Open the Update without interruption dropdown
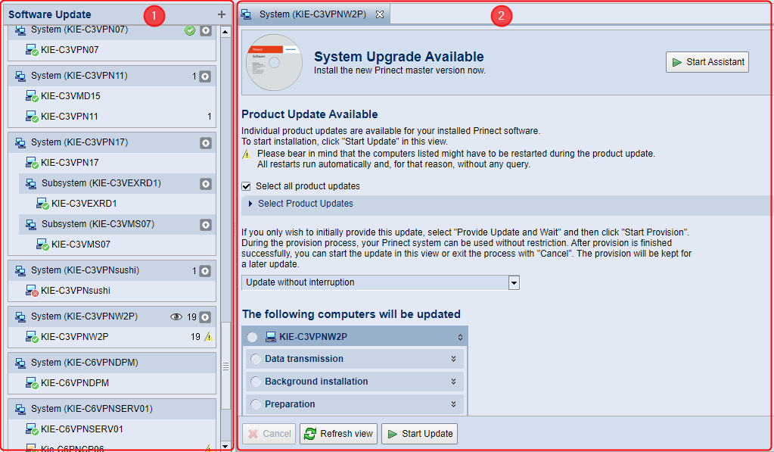The image size is (774, 452). pos(514,282)
